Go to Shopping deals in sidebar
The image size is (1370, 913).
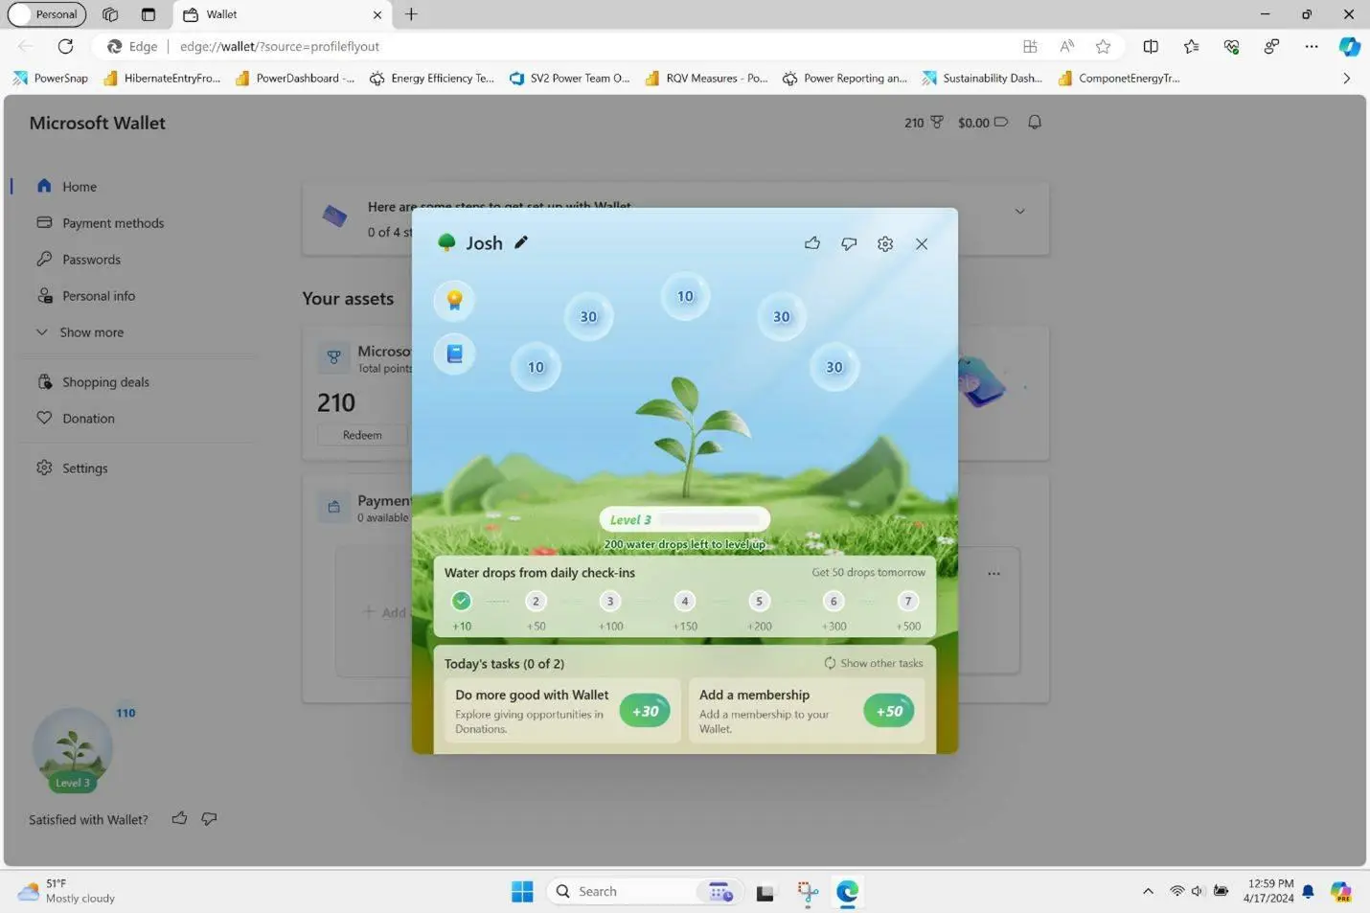tap(105, 382)
